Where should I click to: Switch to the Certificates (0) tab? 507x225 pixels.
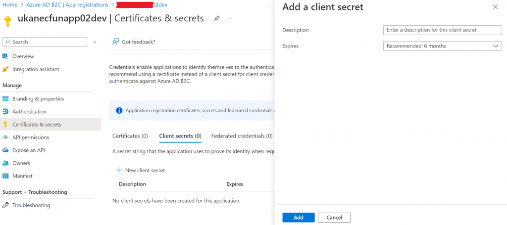coord(130,136)
